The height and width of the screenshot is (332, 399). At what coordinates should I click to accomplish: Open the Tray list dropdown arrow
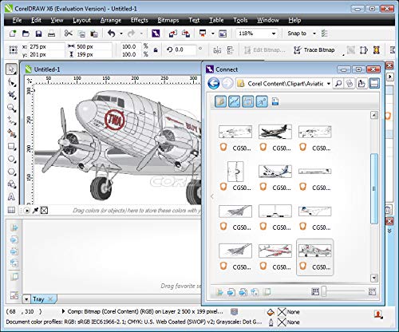(26, 299)
